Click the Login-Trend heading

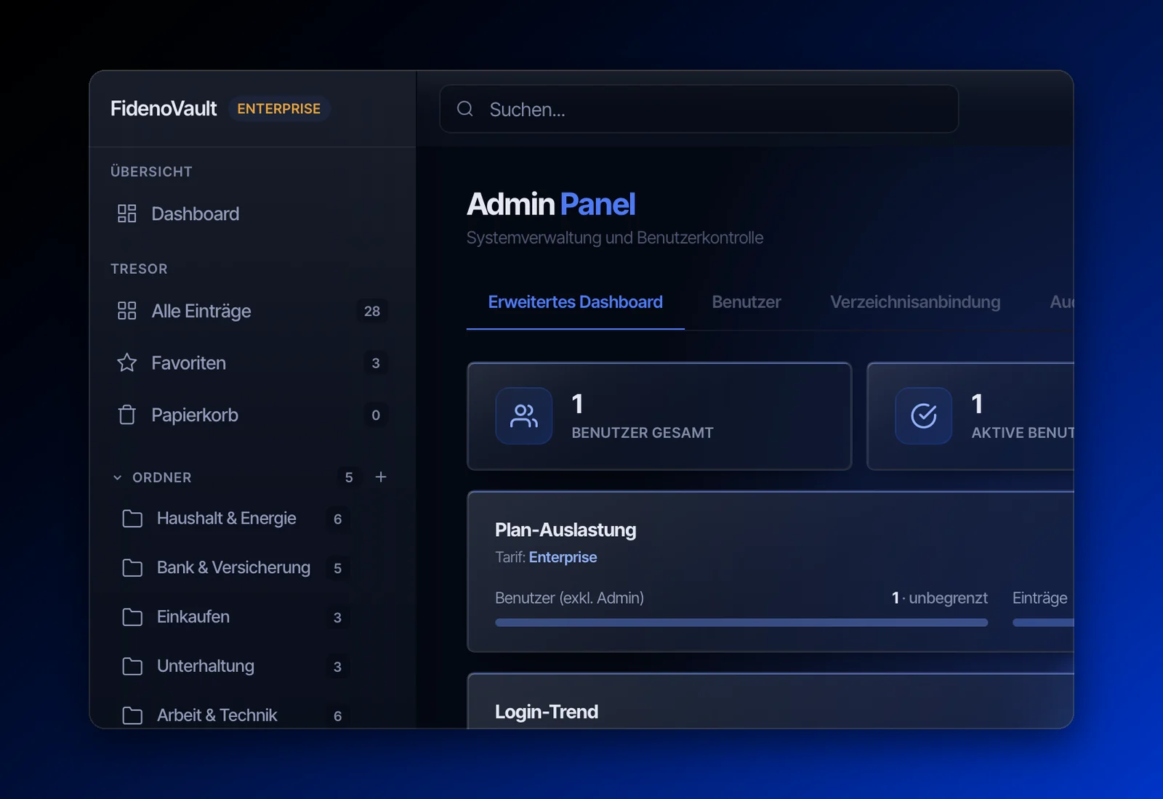[x=547, y=712]
